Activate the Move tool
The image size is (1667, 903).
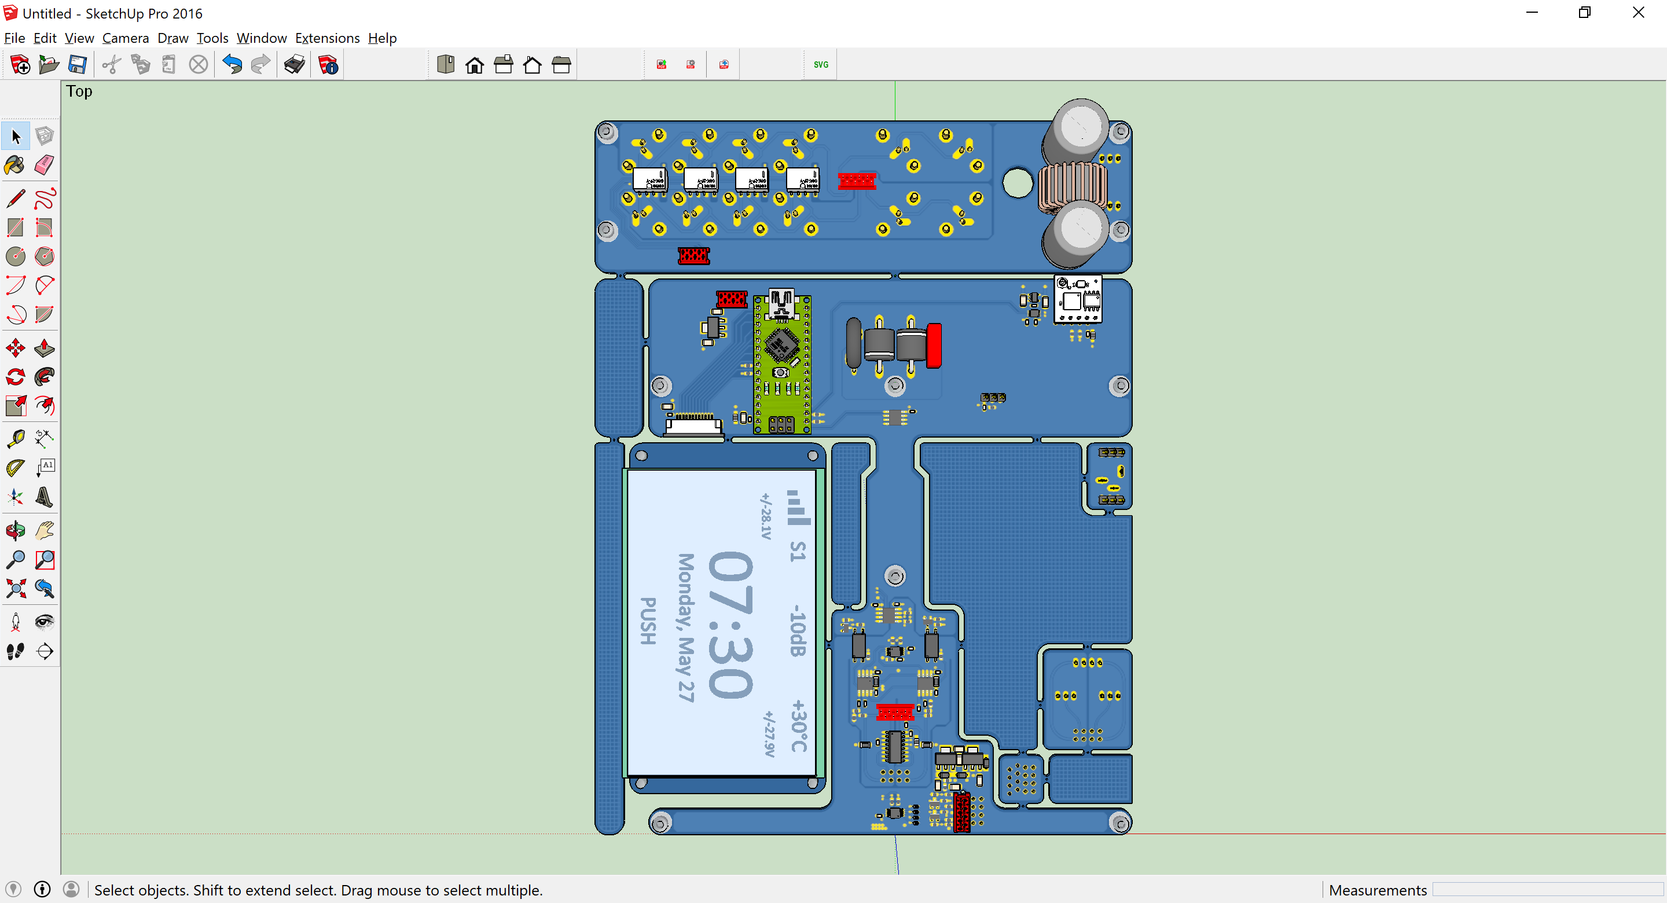pos(16,348)
